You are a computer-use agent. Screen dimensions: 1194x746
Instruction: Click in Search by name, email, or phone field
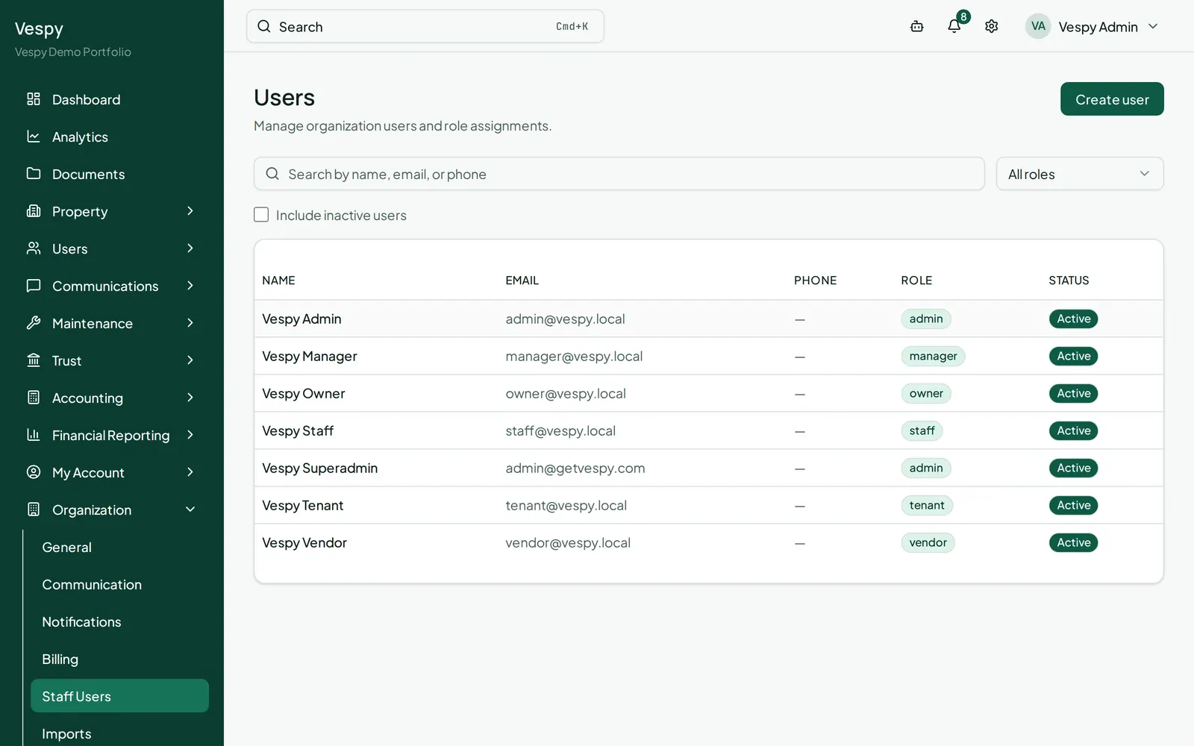tap(619, 174)
